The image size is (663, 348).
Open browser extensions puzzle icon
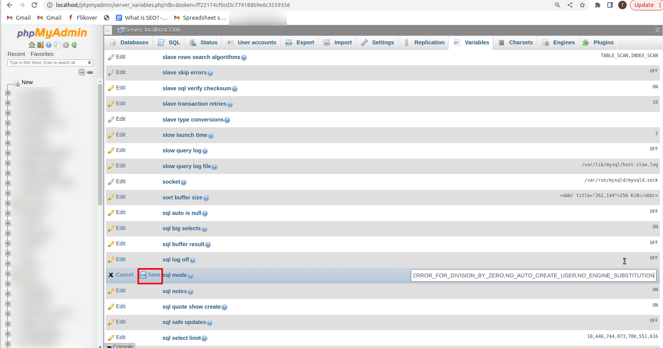tap(598, 5)
